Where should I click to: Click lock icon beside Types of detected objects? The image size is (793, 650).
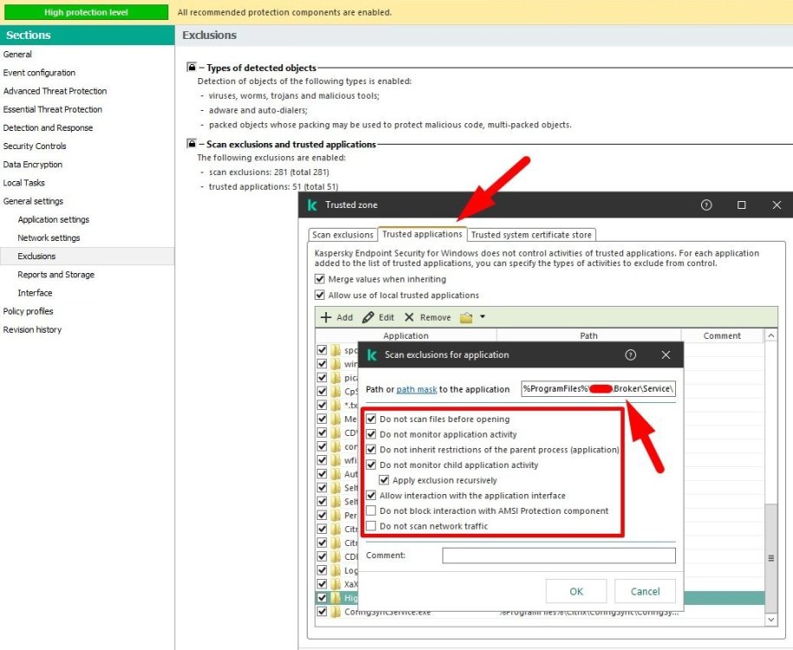coord(192,67)
